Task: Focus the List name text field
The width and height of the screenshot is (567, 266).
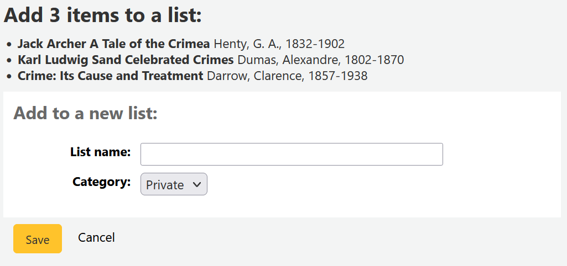Action: pyautogui.click(x=292, y=154)
